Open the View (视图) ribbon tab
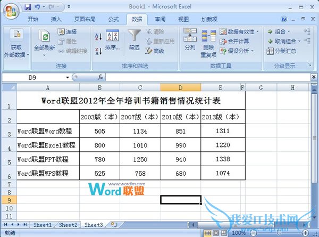Image resolution: width=319 pixels, height=237 pixels. pos(183,19)
